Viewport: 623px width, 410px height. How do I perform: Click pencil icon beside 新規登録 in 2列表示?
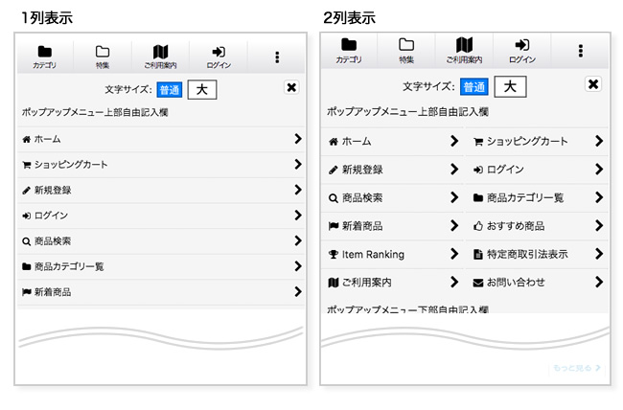(334, 171)
